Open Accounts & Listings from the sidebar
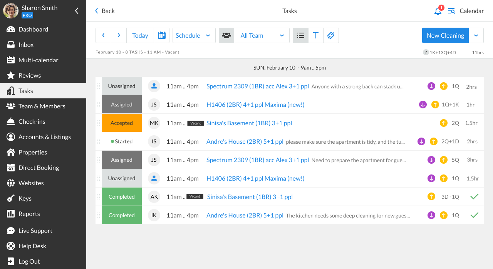This screenshot has height=269, width=493. coord(44,137)
